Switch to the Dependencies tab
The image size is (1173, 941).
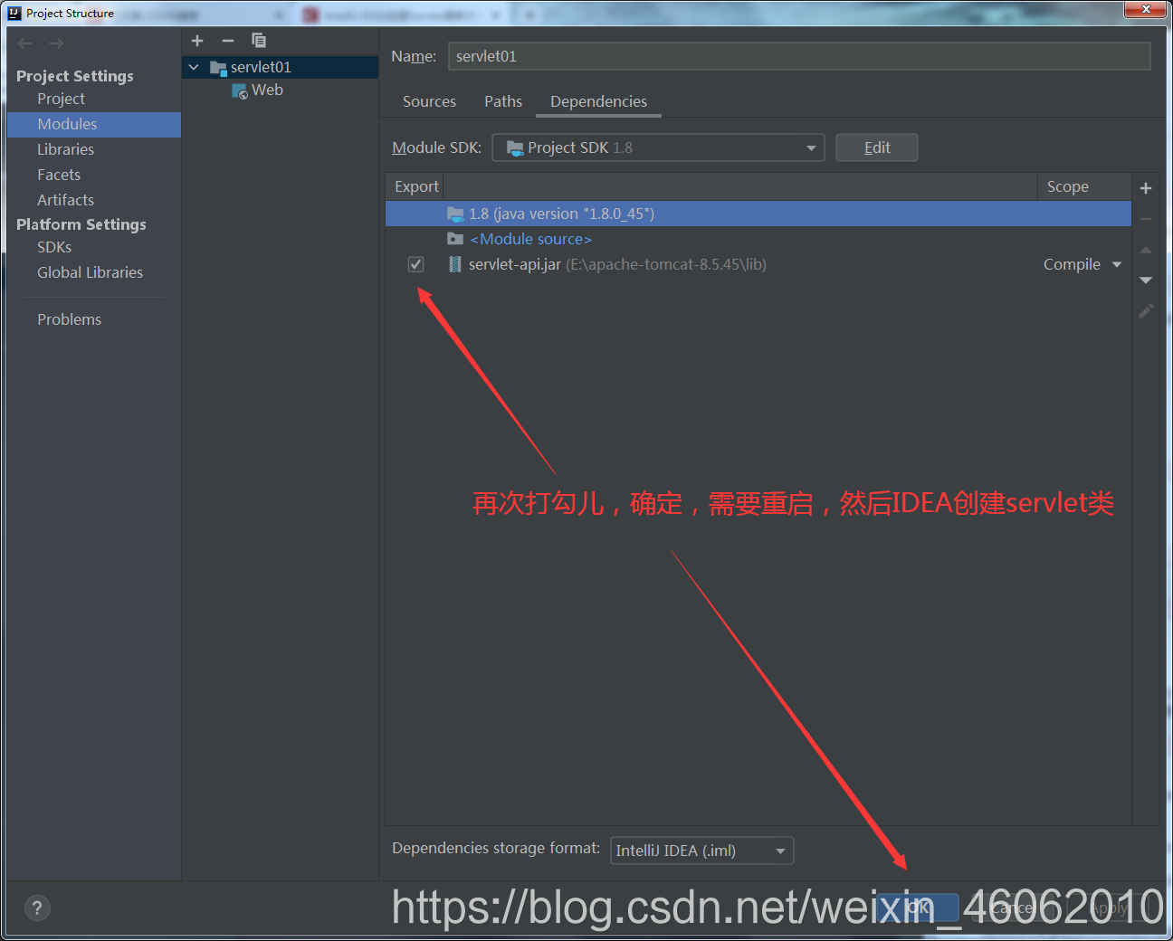click(598, 101)
